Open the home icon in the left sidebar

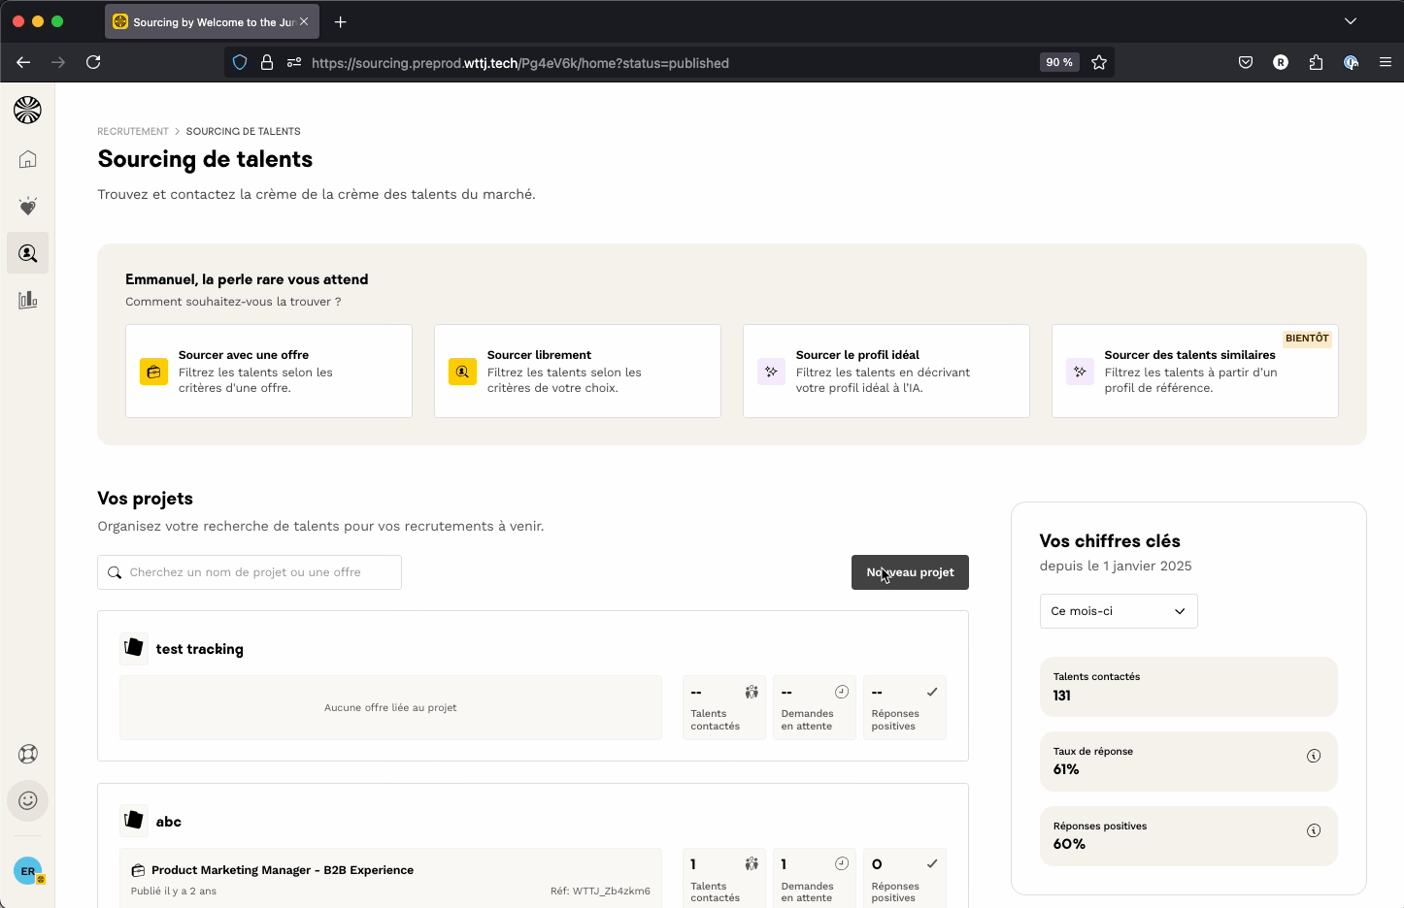(x=27, y=159)
